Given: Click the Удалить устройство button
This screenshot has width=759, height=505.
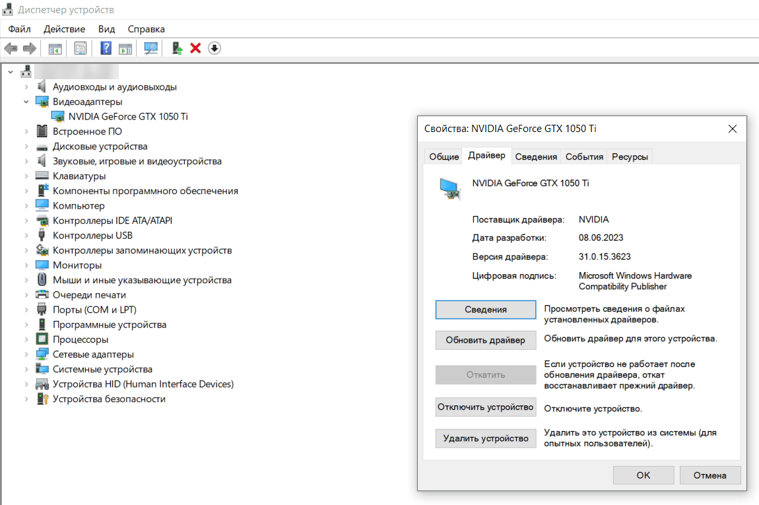Looking at the screenshot, I should [x=486, y=439].
